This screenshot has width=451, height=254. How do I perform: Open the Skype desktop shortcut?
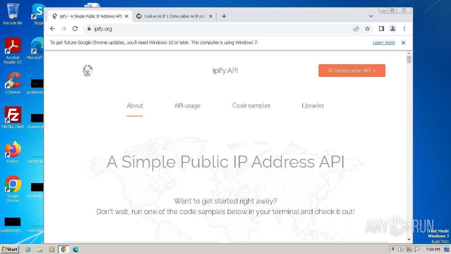38,14
